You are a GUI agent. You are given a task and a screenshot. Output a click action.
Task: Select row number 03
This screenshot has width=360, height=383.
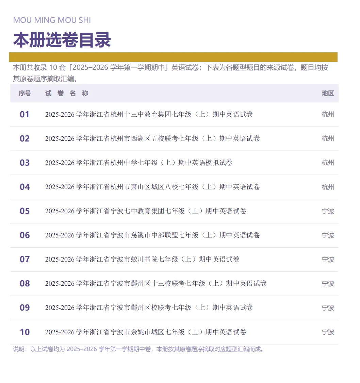pyautogui.click(x=24, y=163)
